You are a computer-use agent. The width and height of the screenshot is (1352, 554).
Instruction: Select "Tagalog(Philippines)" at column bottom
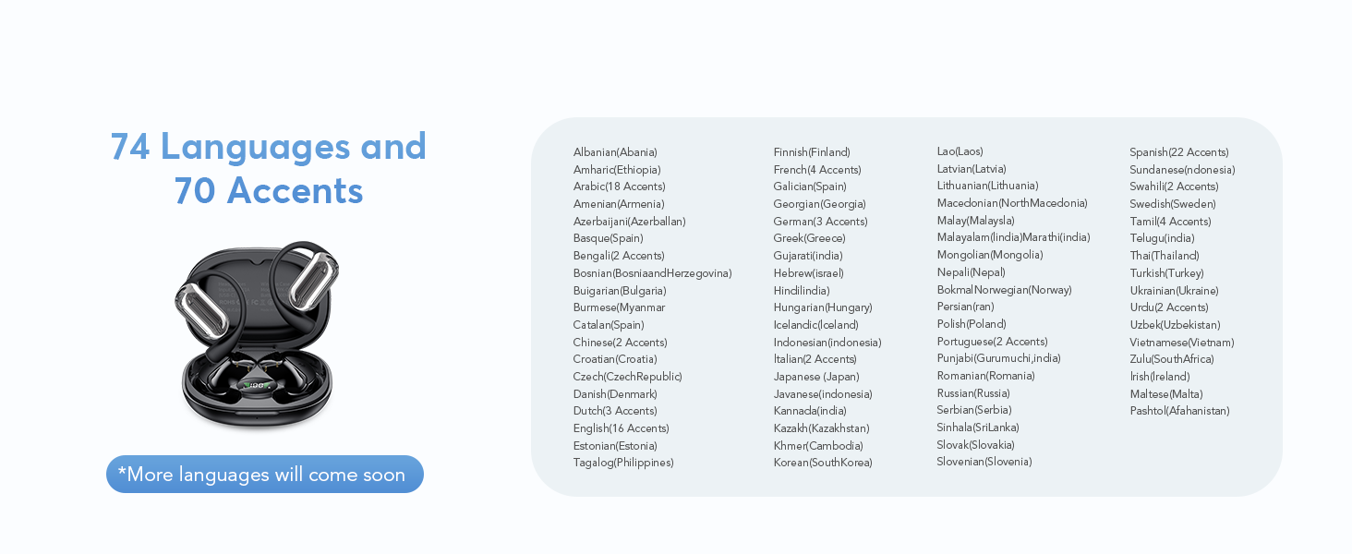coord(623,463)
